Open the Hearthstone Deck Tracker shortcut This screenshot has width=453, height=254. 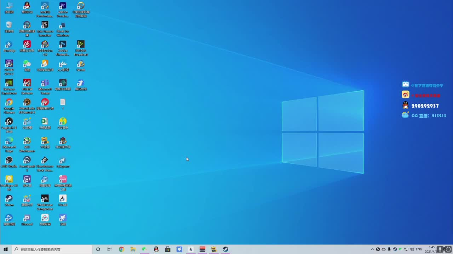coord(45,164)
